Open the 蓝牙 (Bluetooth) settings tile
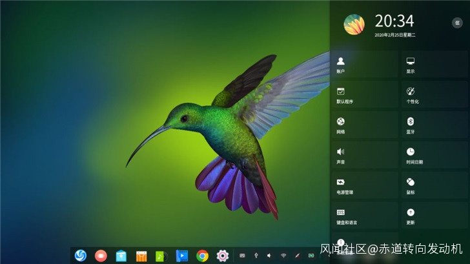 434,125
